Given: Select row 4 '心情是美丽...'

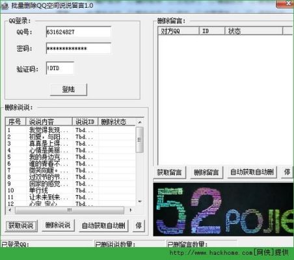Looking at the screenshot, I should pyautogui.click(x=71, y=150).
